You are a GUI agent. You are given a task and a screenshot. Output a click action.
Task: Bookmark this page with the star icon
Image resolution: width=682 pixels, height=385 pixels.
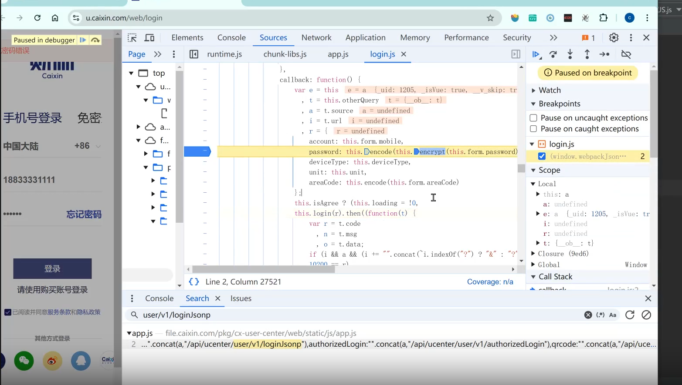coord(490,18)
